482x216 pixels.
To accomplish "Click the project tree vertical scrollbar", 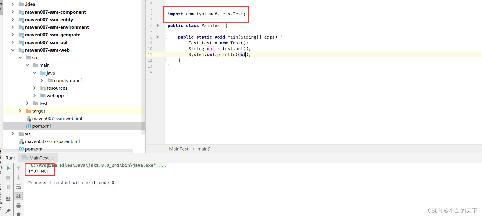I will tap(143, 68).
